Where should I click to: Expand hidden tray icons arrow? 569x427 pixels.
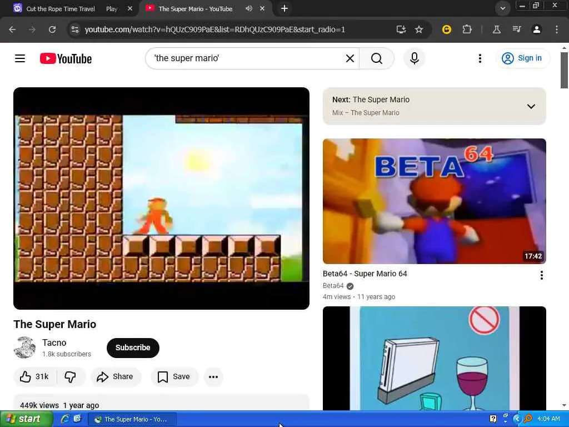pyautogui.click(x=516, y=419)
